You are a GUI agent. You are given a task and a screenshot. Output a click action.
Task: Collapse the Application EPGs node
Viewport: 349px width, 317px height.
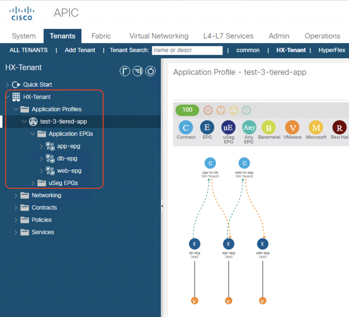point(33,134)
